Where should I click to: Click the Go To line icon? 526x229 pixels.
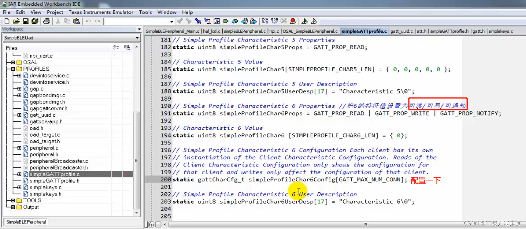pos(217,21)
